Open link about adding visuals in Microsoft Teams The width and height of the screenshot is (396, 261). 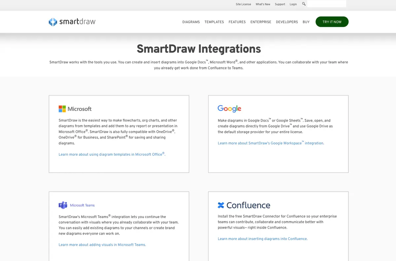(102, 245)
